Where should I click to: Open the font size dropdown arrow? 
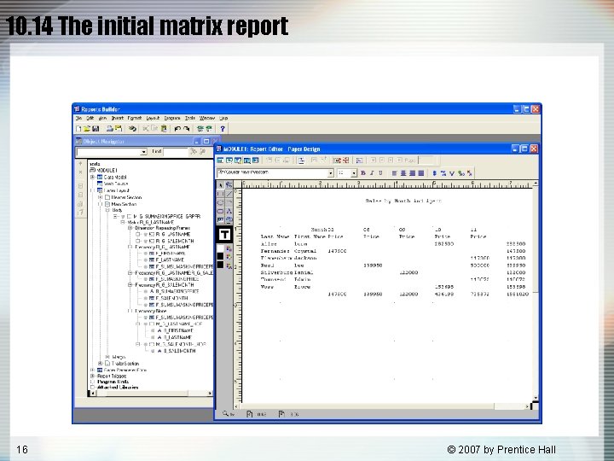[354, 172]
